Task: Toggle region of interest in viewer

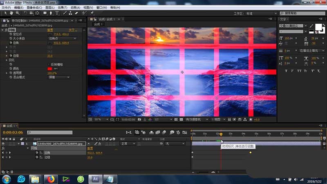Action: coord(176,119)
